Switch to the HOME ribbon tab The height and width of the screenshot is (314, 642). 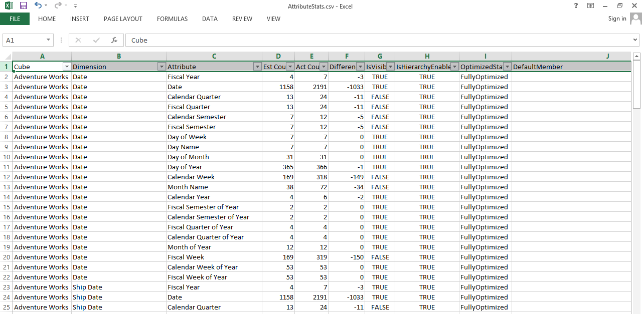click(x=47, y=19)
